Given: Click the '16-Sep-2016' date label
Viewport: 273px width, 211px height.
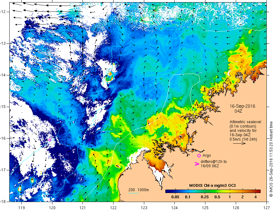Looking at the screenshot, I should [x=242, y=106].
